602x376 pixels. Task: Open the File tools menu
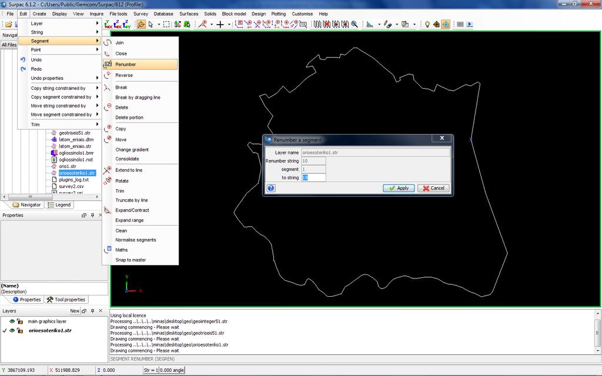pyautogui.click(x=118, y=14)
